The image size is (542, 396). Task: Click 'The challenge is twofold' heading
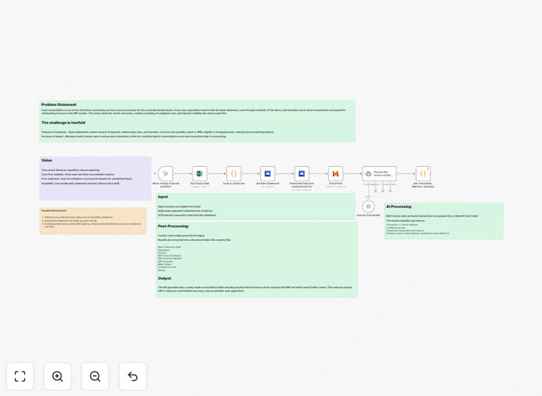[x=63, y=122]
